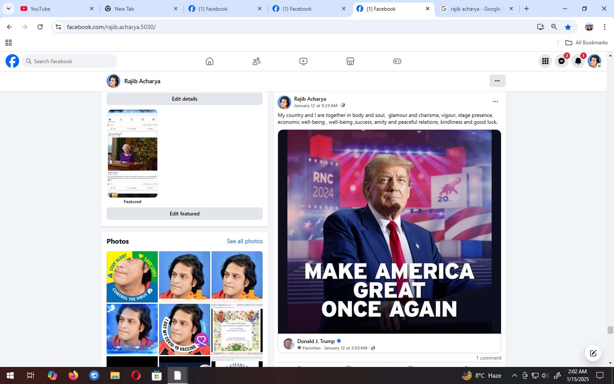Show hidden system tray icons chevron
The image size is (614, 384).
[514, 375]
